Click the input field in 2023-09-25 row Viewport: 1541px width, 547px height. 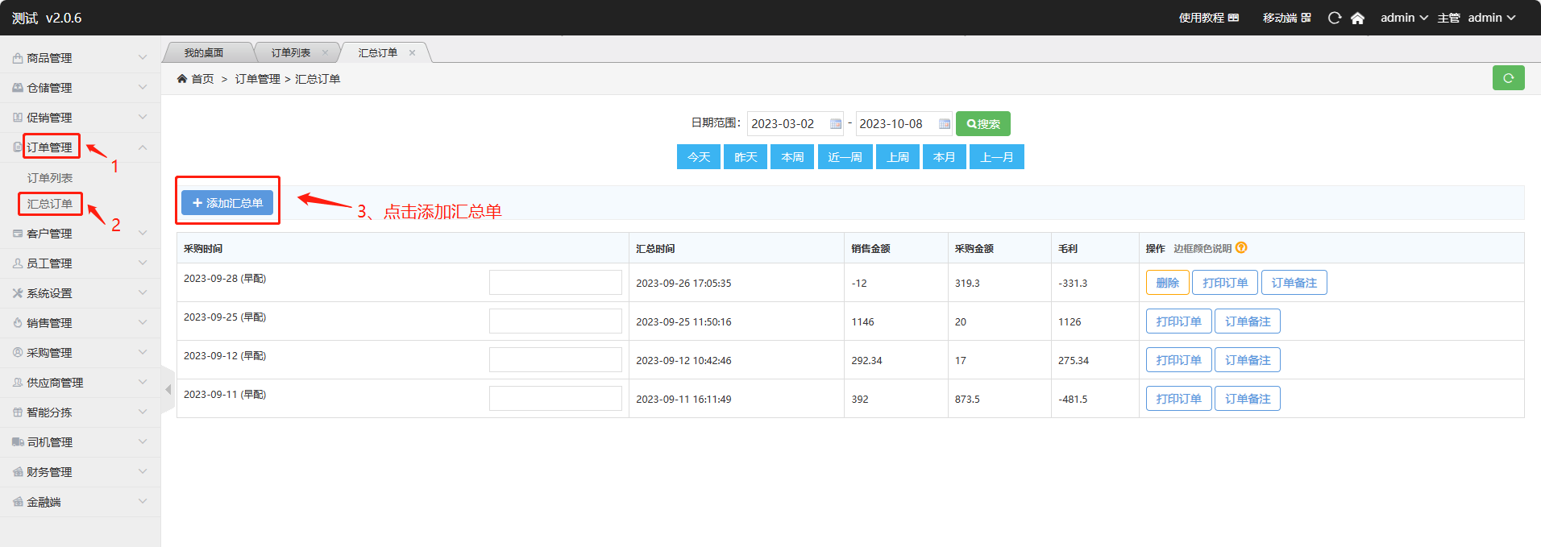[555, 321]
